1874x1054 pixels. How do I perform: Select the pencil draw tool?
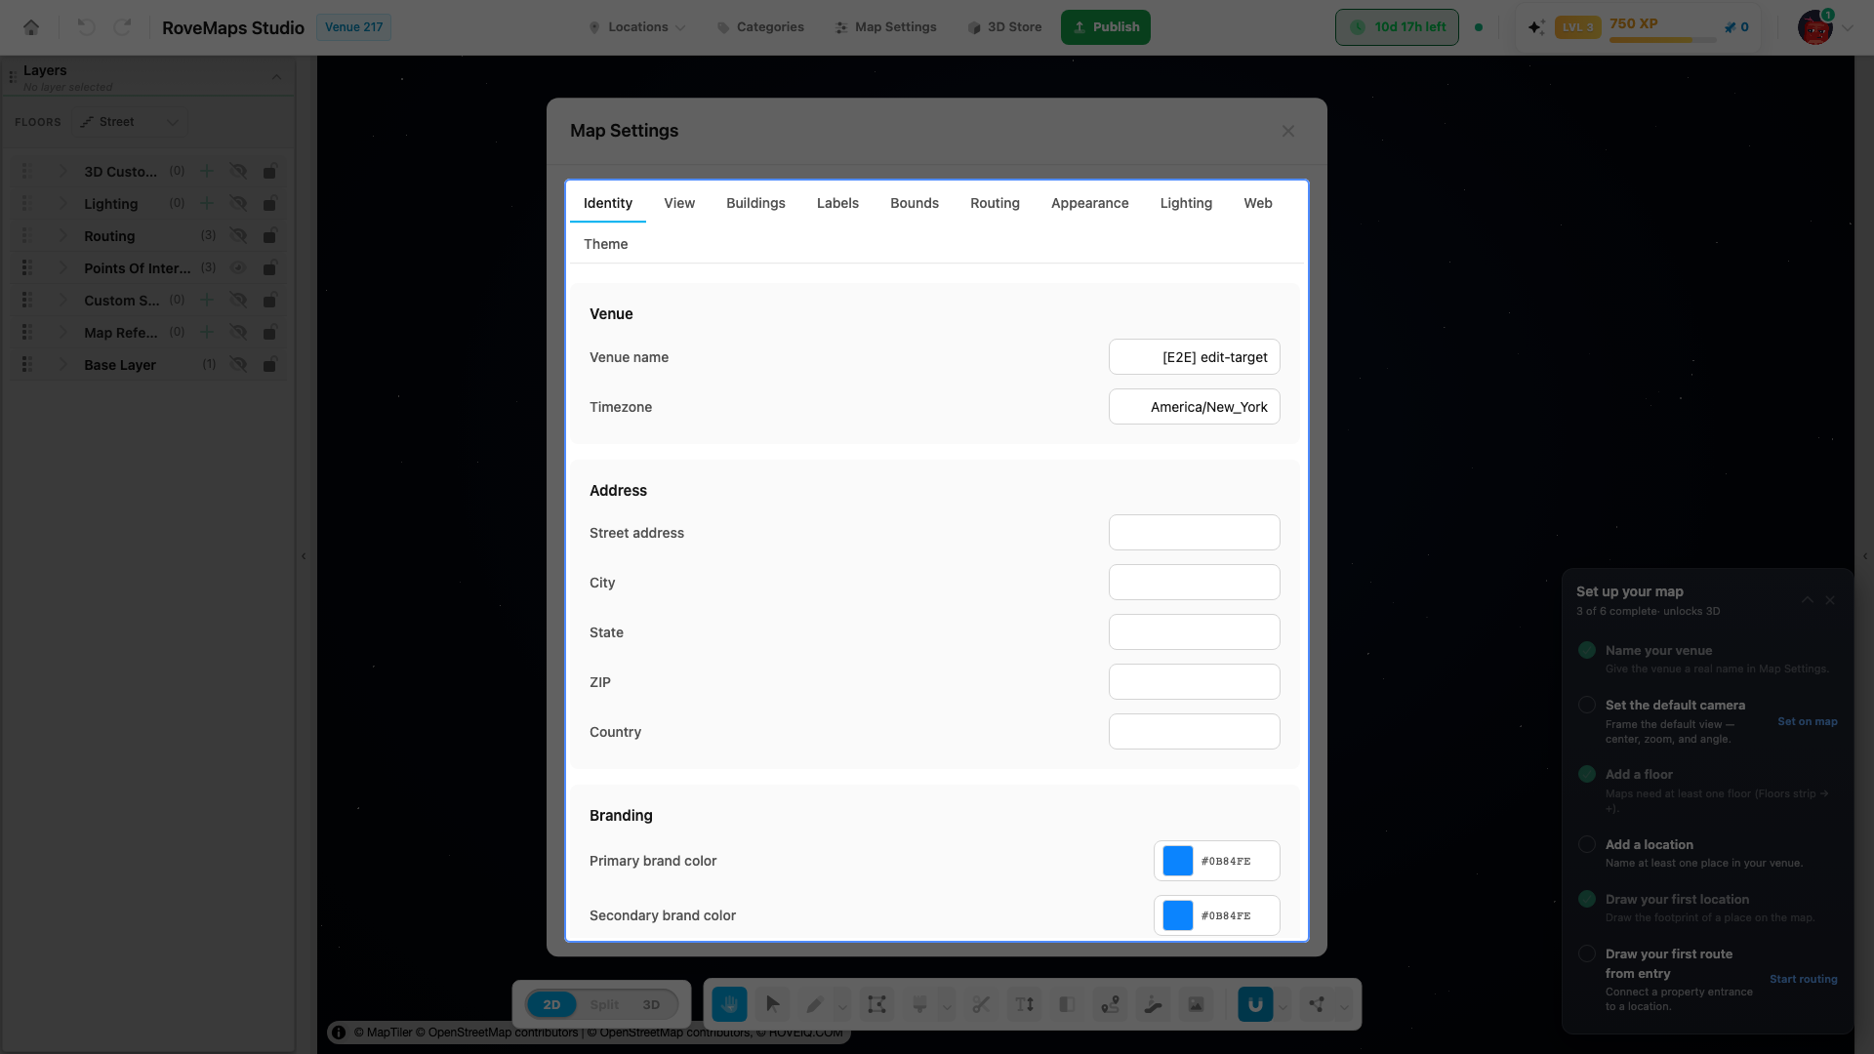[x=815, y=1004]
